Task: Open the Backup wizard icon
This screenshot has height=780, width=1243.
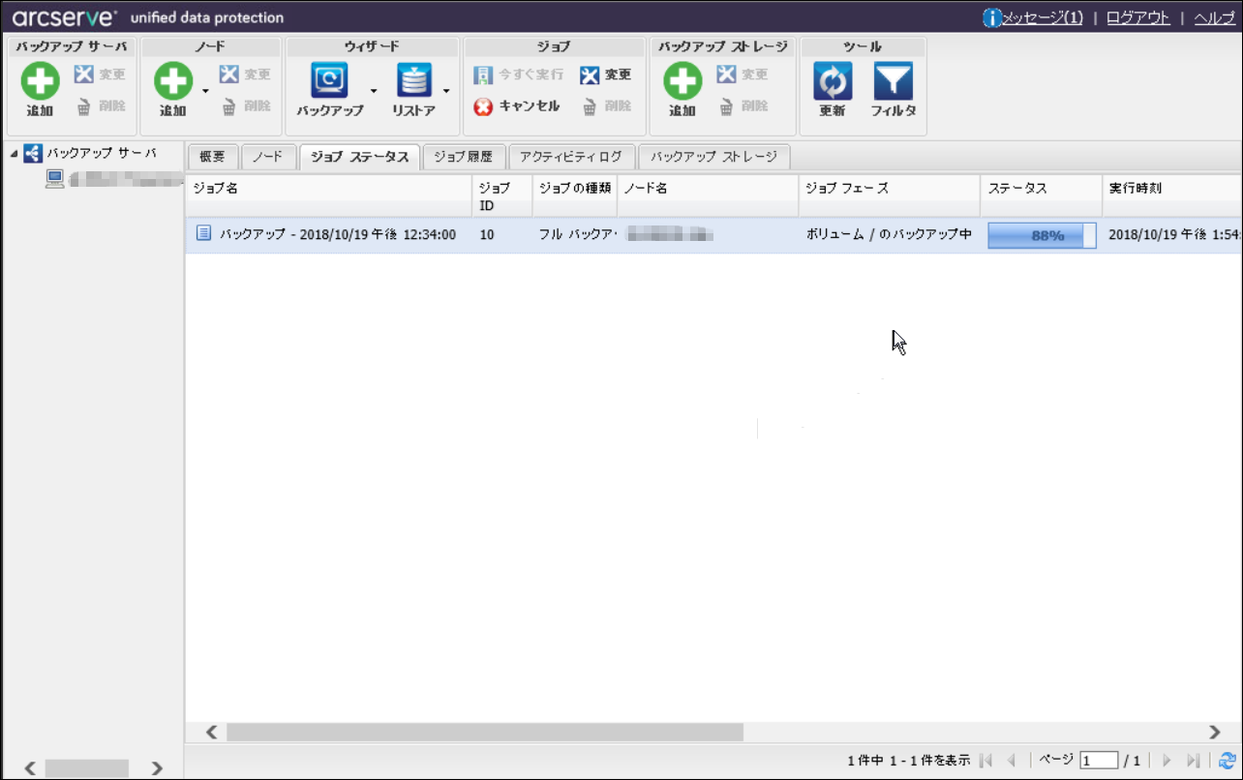Action: 329,81
